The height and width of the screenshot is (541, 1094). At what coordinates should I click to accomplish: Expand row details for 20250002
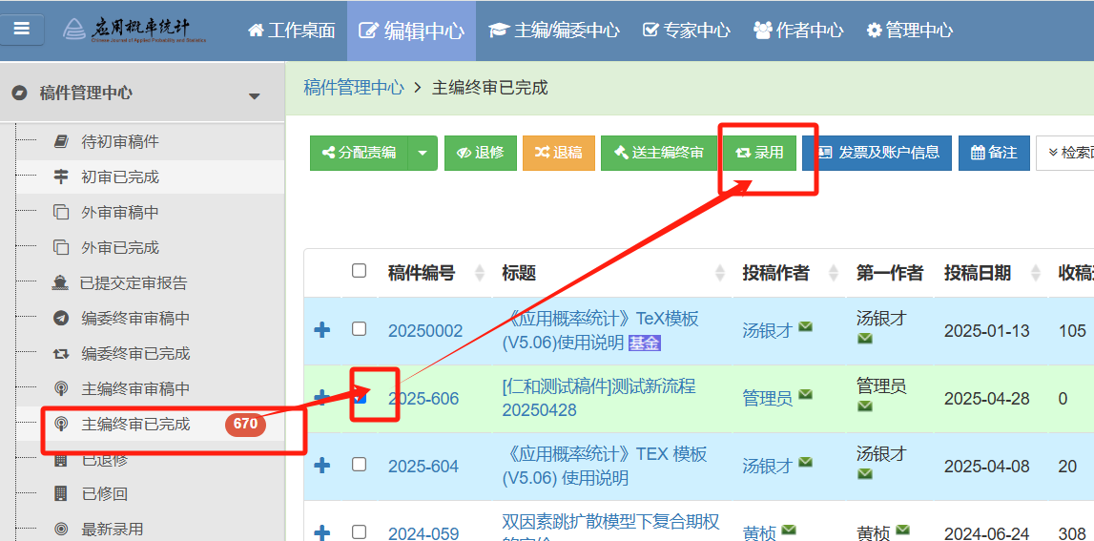322,330
